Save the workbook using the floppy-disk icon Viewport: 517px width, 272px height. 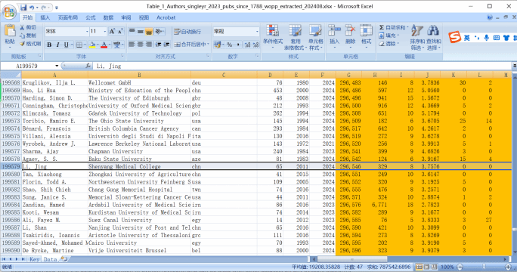23,7
